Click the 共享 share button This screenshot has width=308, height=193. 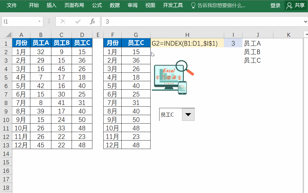(x=295, y=5)
